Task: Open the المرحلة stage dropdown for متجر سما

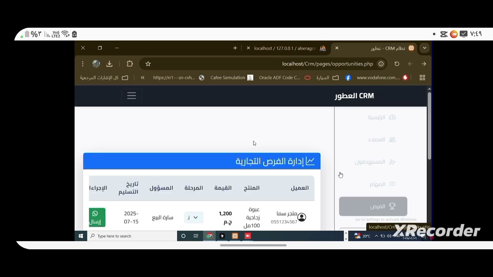Action: click(193, 217)
